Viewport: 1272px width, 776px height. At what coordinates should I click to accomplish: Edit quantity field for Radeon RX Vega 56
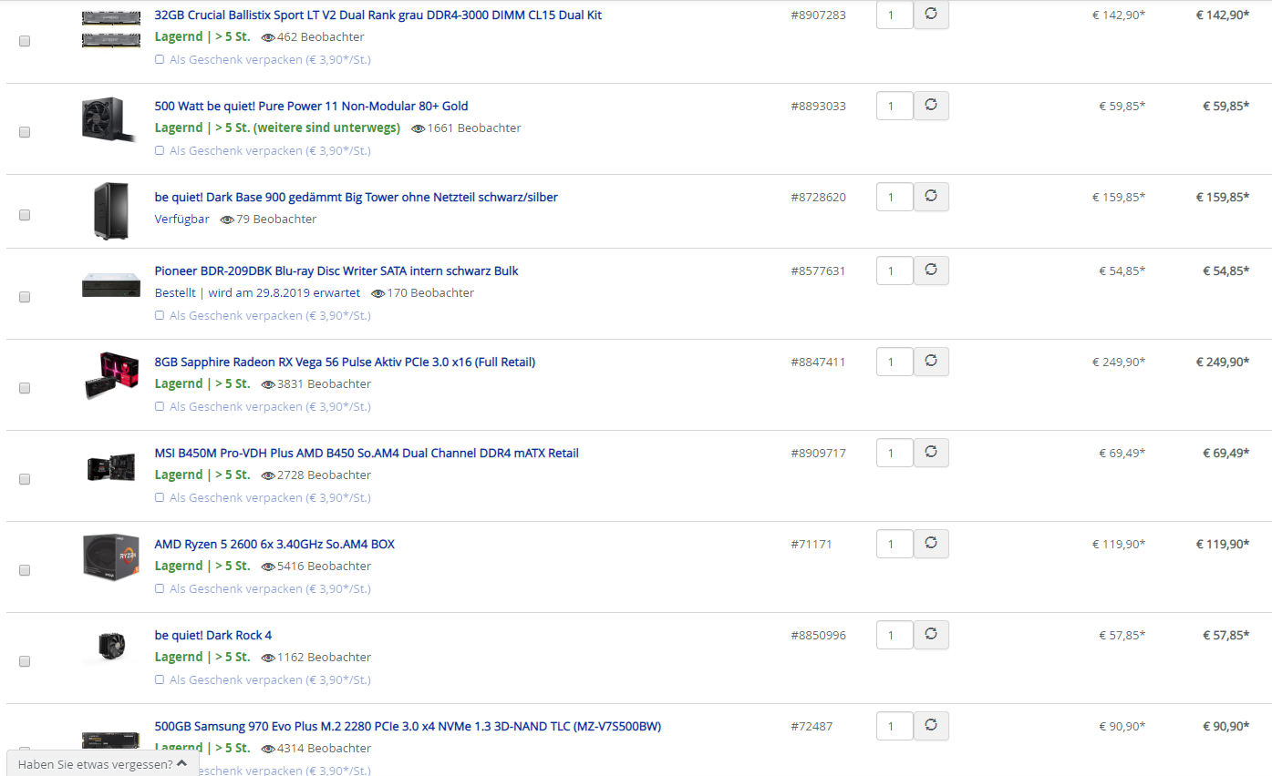(895, 362)
